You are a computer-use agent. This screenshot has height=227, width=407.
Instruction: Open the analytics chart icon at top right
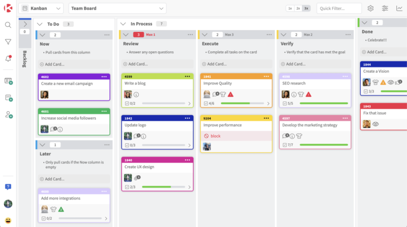(399, 9)
